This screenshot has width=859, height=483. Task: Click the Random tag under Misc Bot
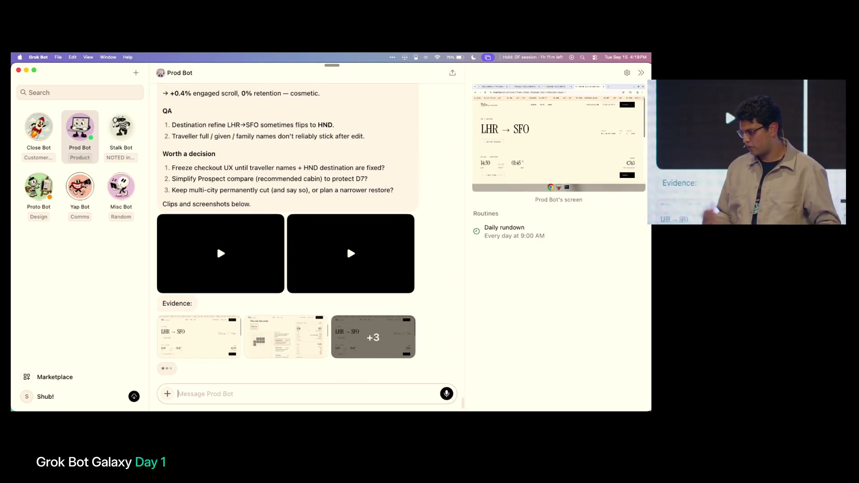coord(121,217)
